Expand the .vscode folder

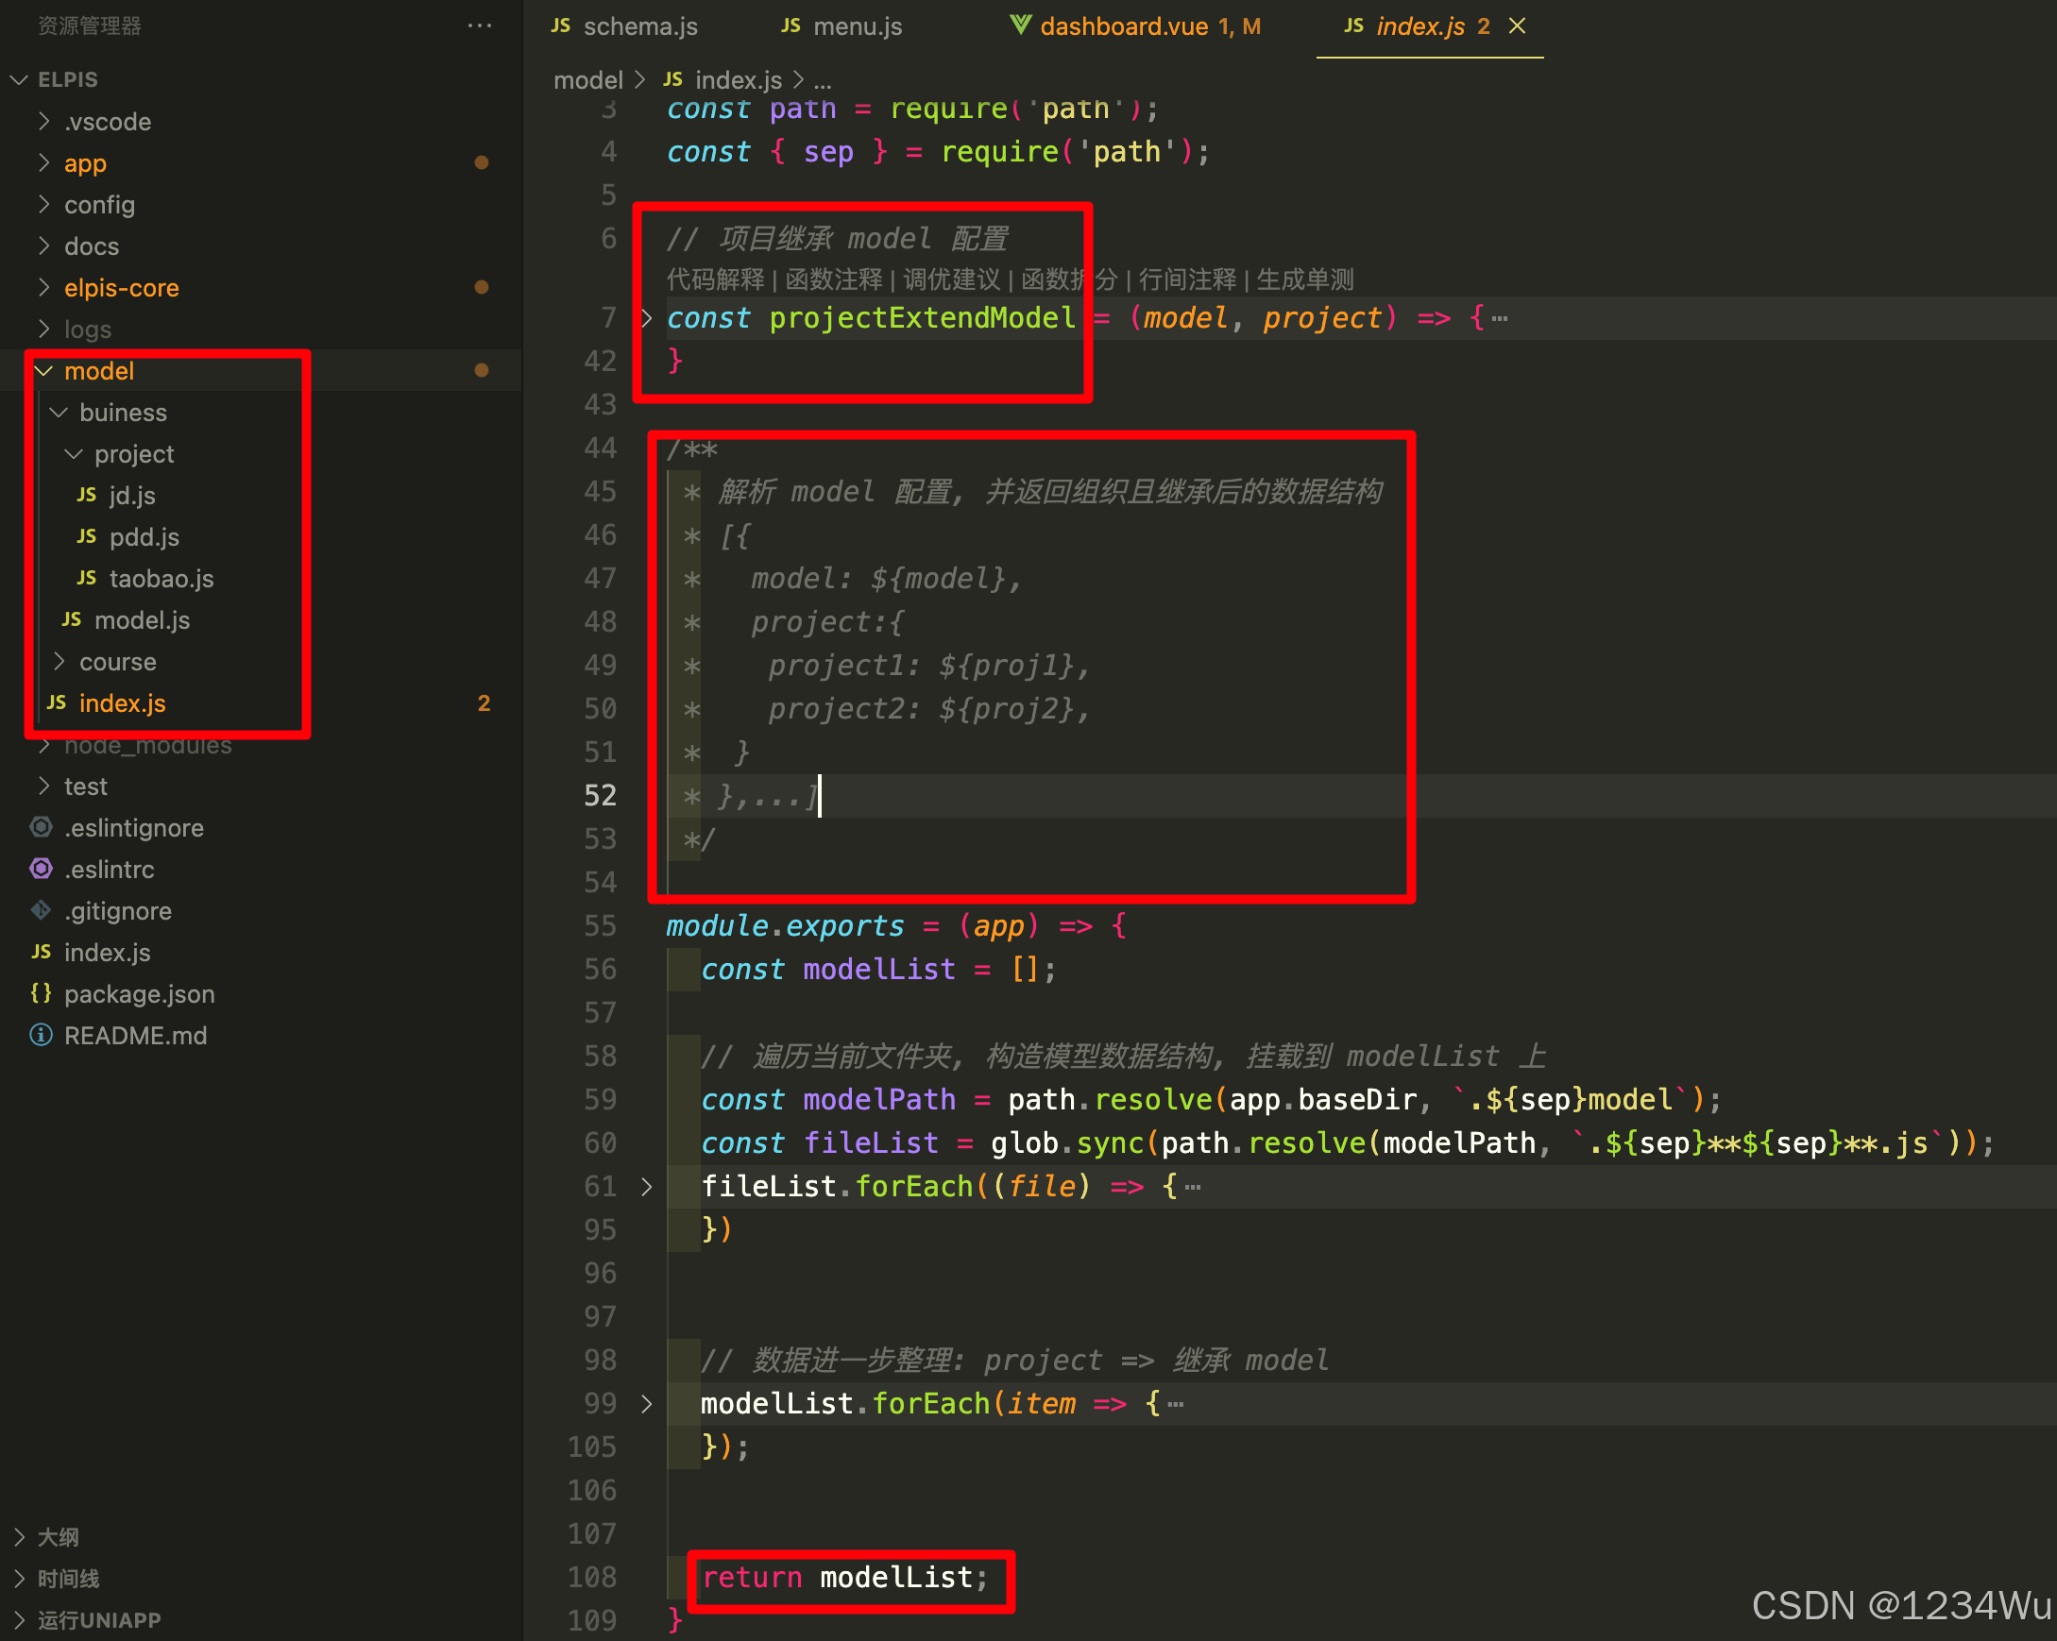[43, 121]
